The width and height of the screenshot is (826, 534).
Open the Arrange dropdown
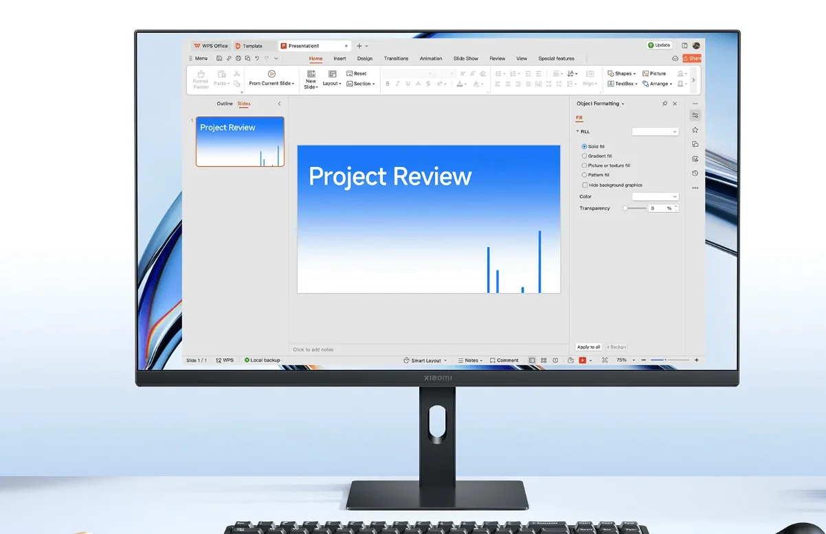point(657,84)
